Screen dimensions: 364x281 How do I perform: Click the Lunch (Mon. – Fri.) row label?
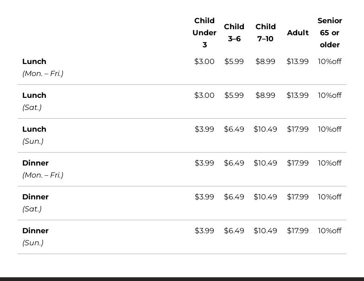point(43,67)
